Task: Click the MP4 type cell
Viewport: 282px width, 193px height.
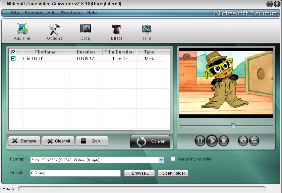Action: click(149, 59)
